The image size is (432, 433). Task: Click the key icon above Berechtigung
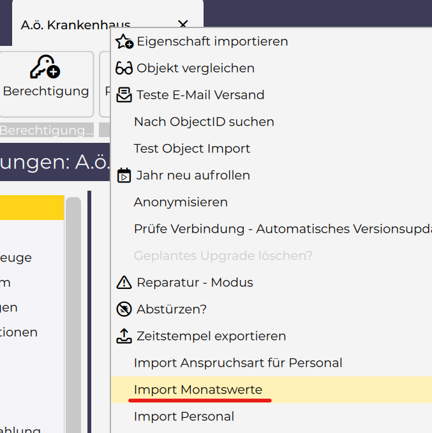click(x=45, y=67)
